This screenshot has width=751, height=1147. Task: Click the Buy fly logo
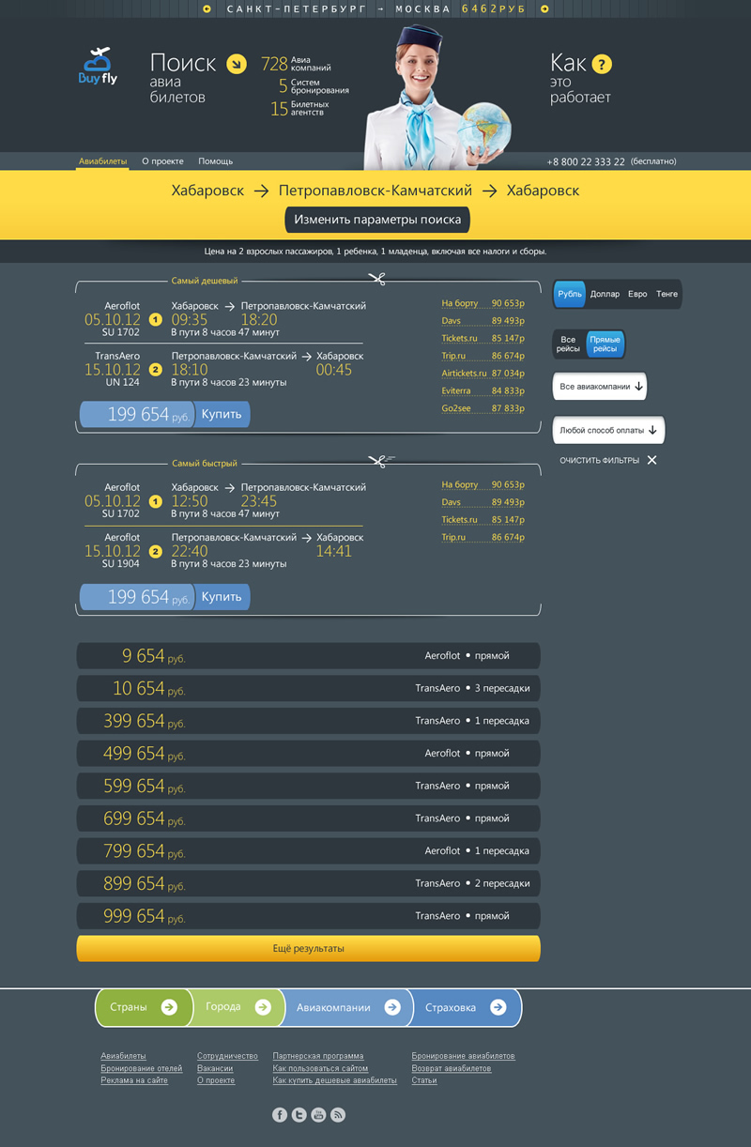point(98,67)
